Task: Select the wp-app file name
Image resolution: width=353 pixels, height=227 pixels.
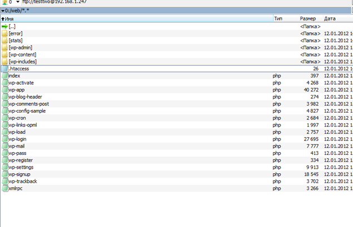Action: pos(17,90)
